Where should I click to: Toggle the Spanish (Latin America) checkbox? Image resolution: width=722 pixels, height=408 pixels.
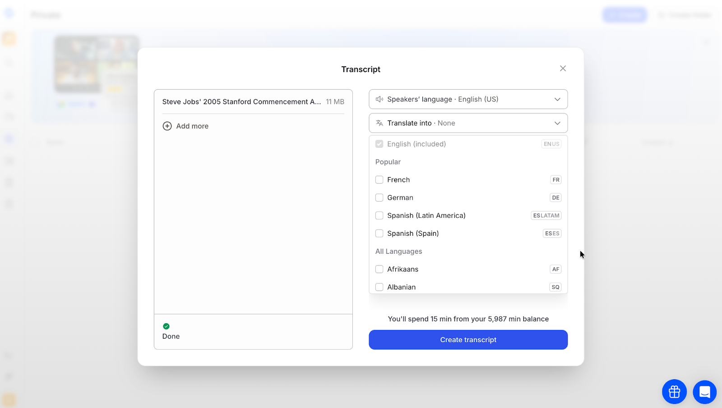point(380,215)
